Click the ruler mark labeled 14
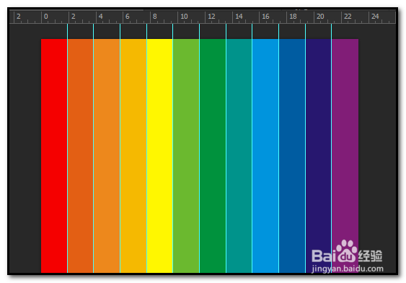Screen dimensions: 406x283 coord(239,17)
